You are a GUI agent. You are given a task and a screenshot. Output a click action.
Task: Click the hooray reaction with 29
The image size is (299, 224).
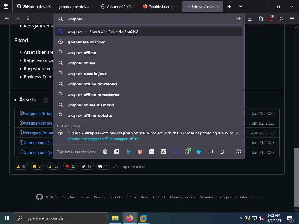(54, 166)
